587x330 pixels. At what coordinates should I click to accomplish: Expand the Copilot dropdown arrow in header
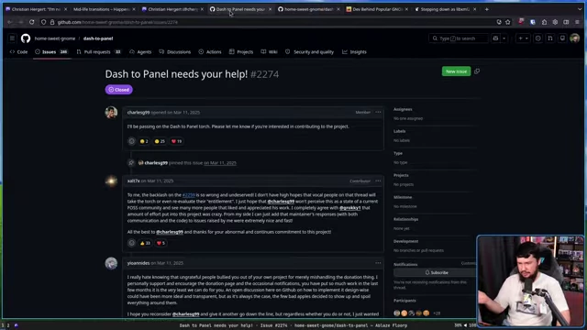click(504, 38)
